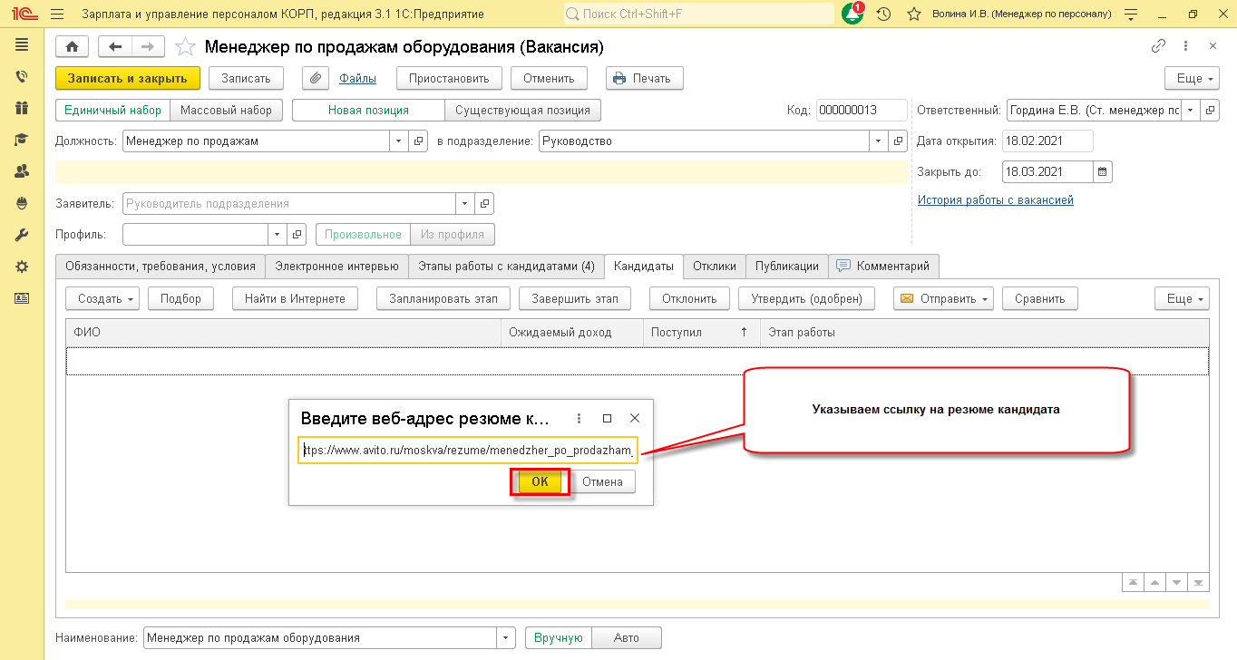Click the resume web address input field
This screenshot has height=660, width=1237.
(x=468, y=451)
